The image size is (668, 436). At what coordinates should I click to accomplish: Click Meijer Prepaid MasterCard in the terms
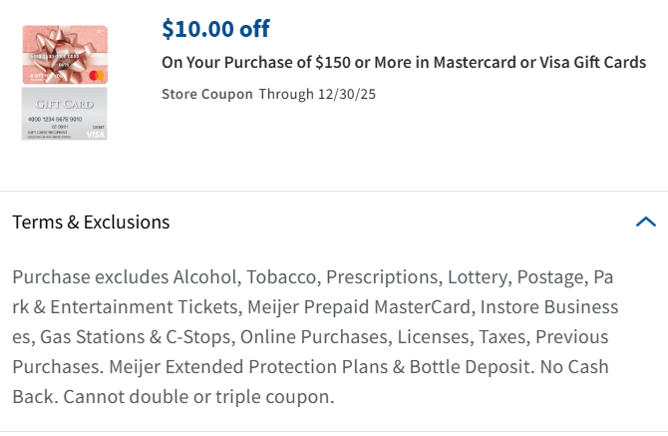(359, 306)
